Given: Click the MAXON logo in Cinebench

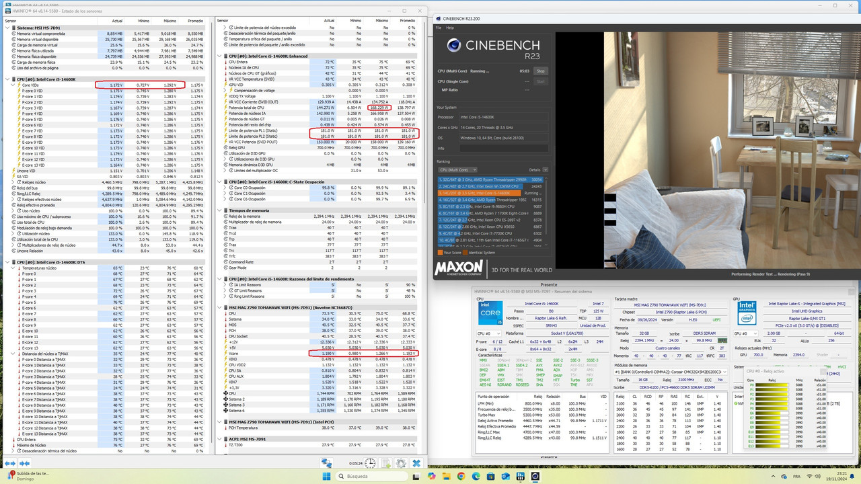Looking at the screenshot, I should click(x=458, y=269).
